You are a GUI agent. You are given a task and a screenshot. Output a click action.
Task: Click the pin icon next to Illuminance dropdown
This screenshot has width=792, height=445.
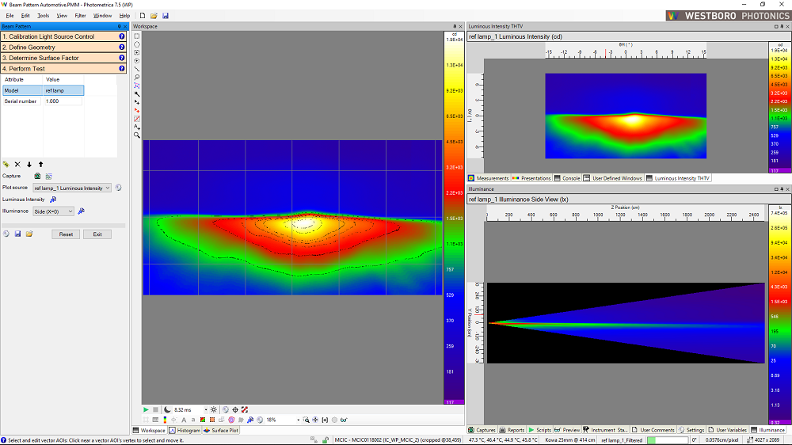(x=81, y=211)
